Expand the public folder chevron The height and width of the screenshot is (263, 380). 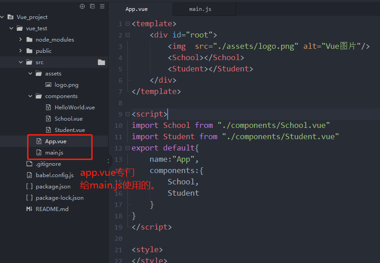pos(21,51)
